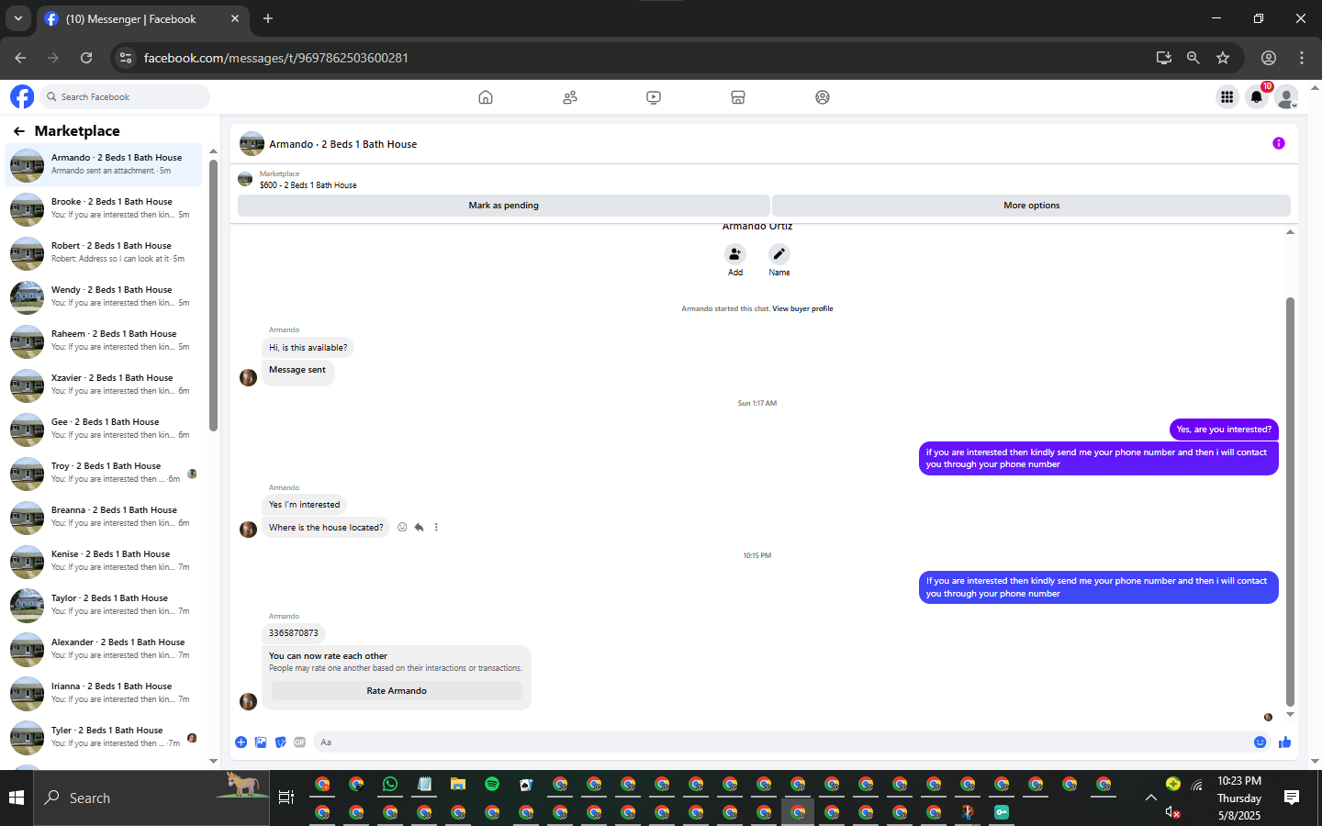Open Brooke's conversation
1322x826 pixels.
coord(104,208)
